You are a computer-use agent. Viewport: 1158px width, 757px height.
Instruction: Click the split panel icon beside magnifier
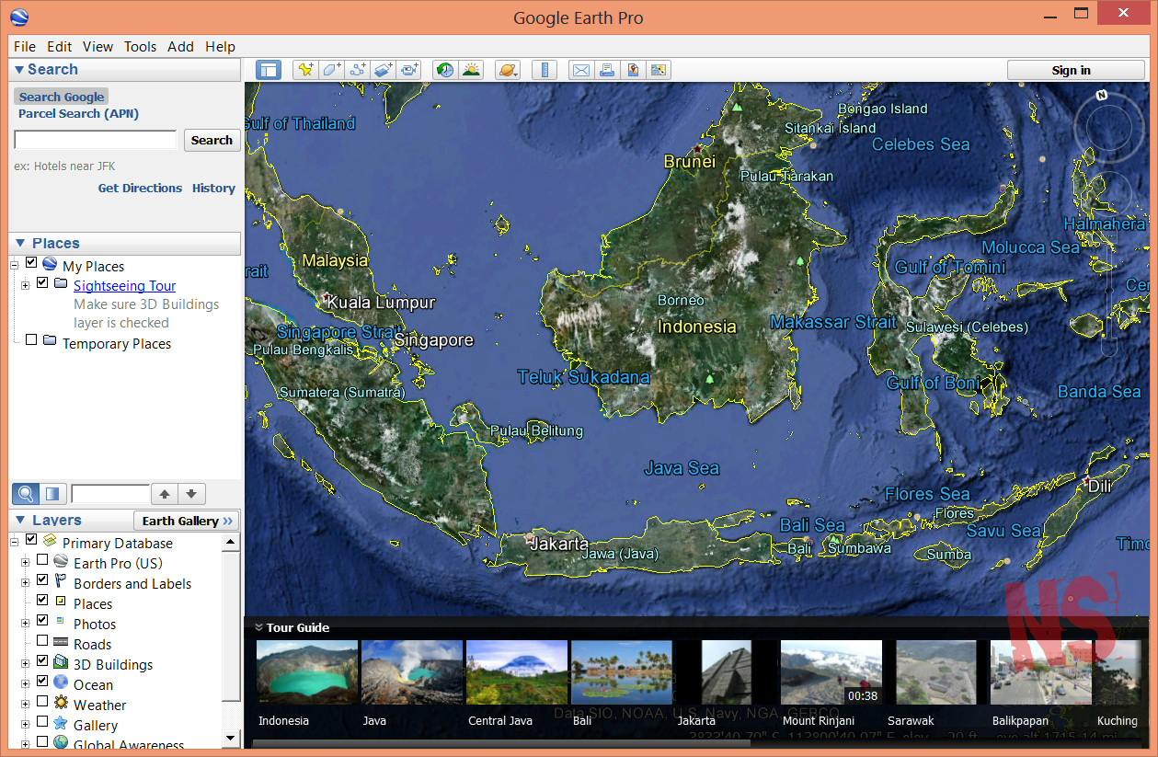pos(52,494)
